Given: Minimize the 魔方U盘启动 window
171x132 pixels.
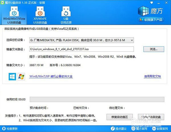Looking at the screenshot, I should [159, 3].
